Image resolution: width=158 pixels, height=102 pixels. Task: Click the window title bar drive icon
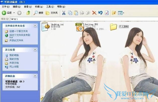(2, 2)
